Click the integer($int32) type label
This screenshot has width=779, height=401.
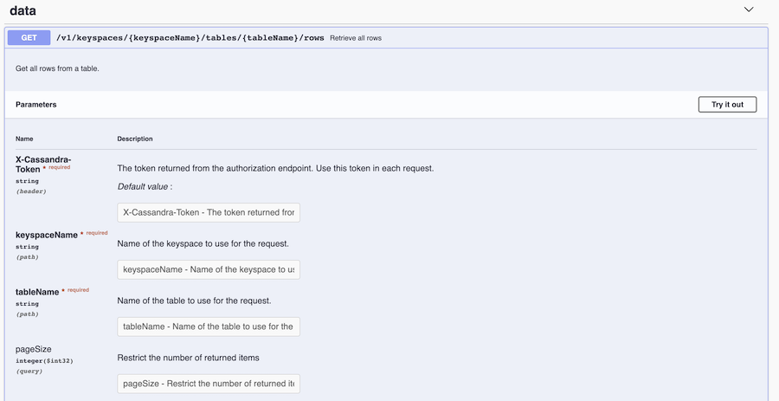(44, 361)
